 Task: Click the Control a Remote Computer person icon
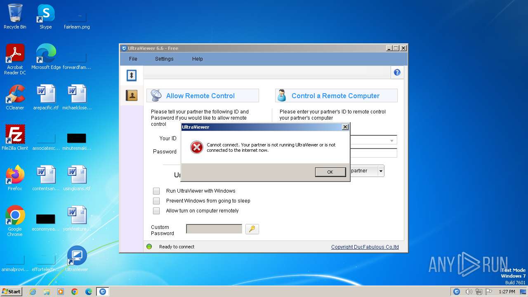tap(282, 95)
